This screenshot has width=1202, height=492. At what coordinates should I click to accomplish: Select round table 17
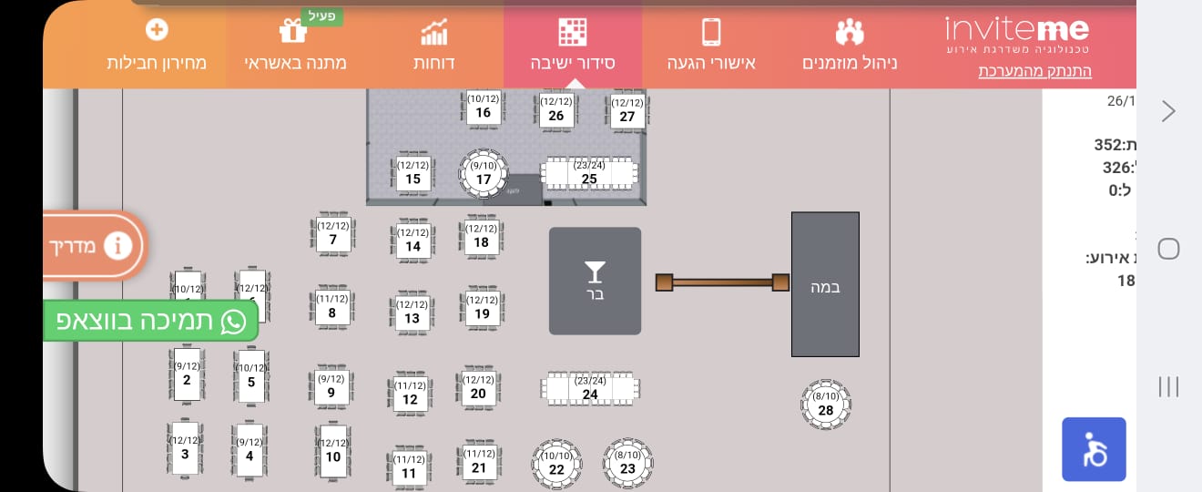pos(483,173)
